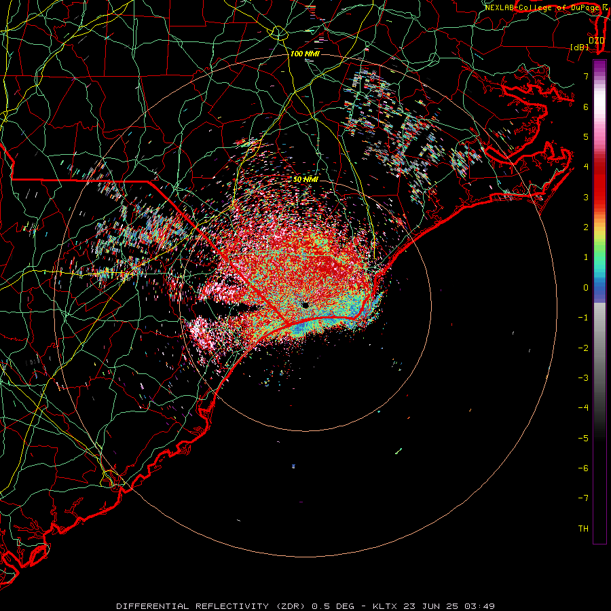Click the -2 value on color scale
Viewport: 611px width, 611px height.
(x=583, y=348)
